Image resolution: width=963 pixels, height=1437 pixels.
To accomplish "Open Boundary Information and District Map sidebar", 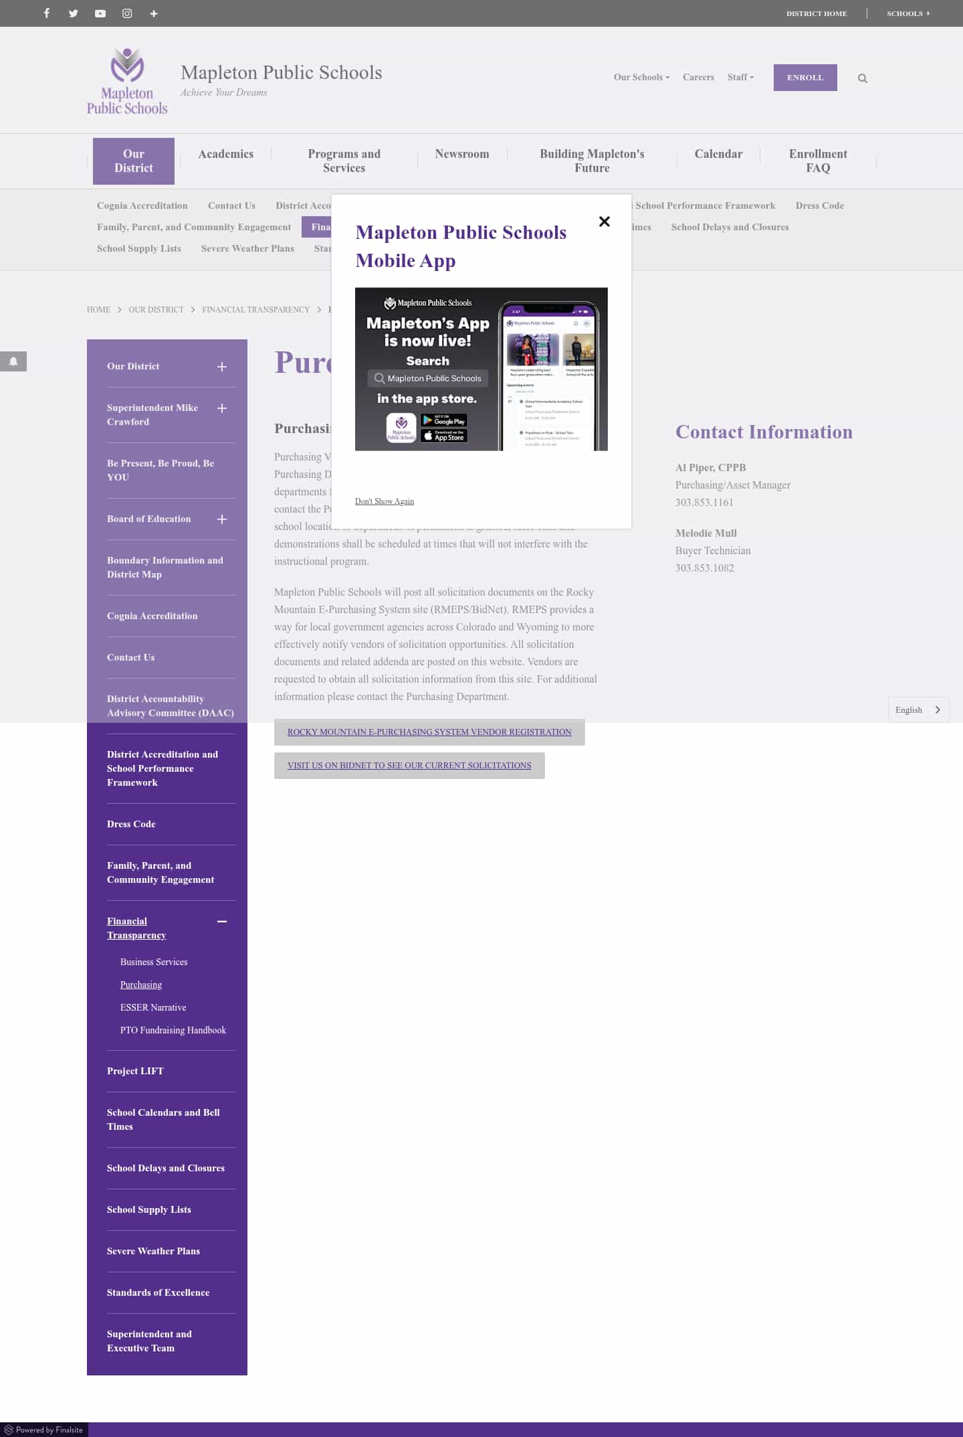I will [x=165, y=568].
